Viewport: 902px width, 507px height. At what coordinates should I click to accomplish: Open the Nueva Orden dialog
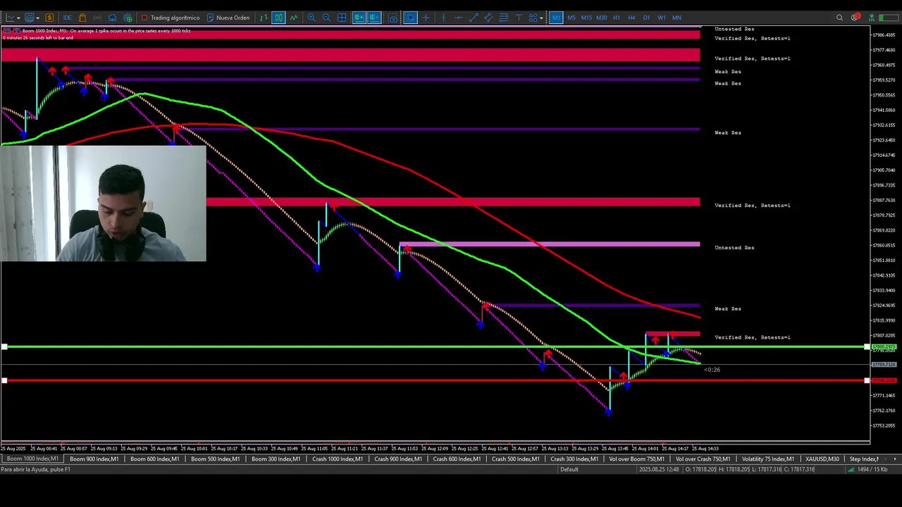coord(228,18)
